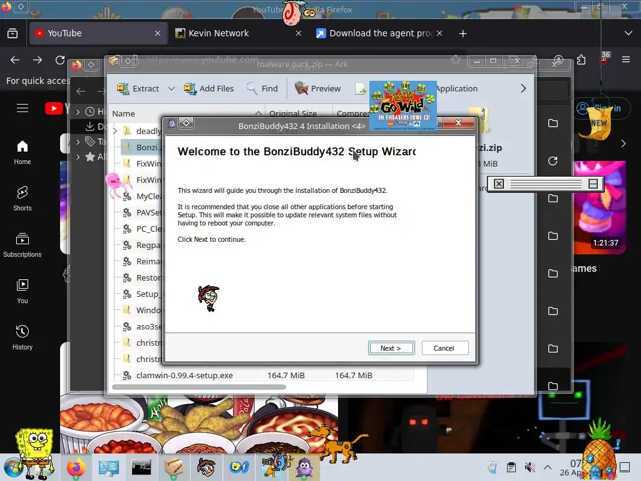Image resolution: width=641 pixels, height=481 pixels.
Task: Go forward in Firefox main window
Action: (x=38, y=59)
